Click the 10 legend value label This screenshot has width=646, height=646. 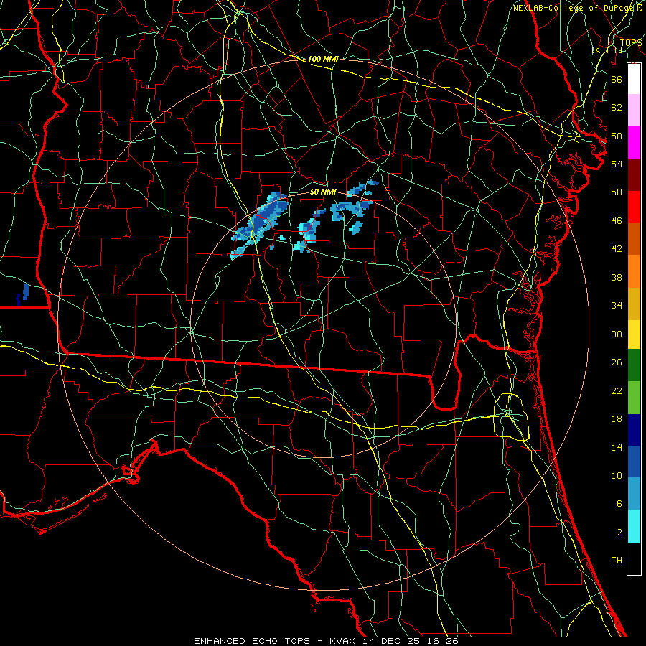point(617,475)
